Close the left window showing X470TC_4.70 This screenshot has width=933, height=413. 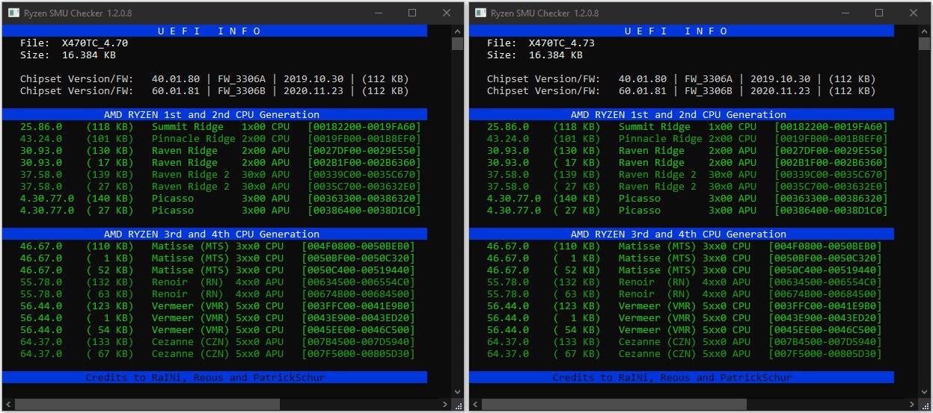447,13
